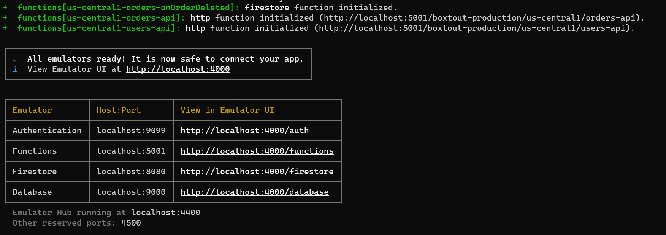
Task: Click the blue info icon
Action: [15, 69]
